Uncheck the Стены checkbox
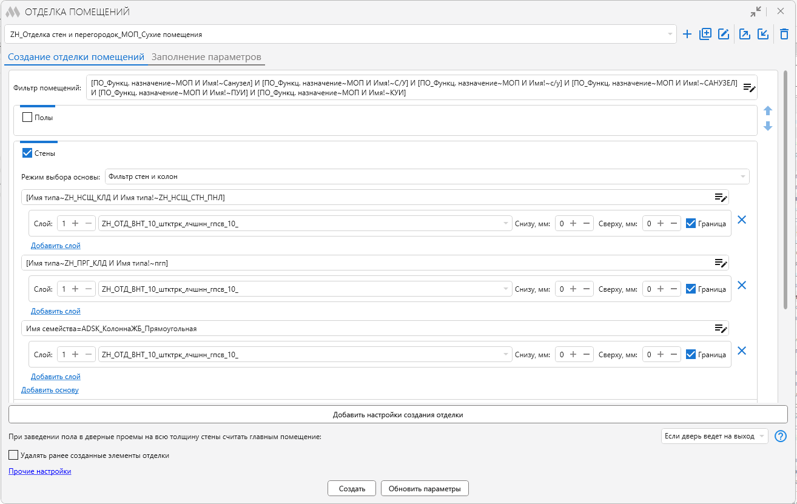The height and width of the screenshot is (504, 797). click(27, 153)
